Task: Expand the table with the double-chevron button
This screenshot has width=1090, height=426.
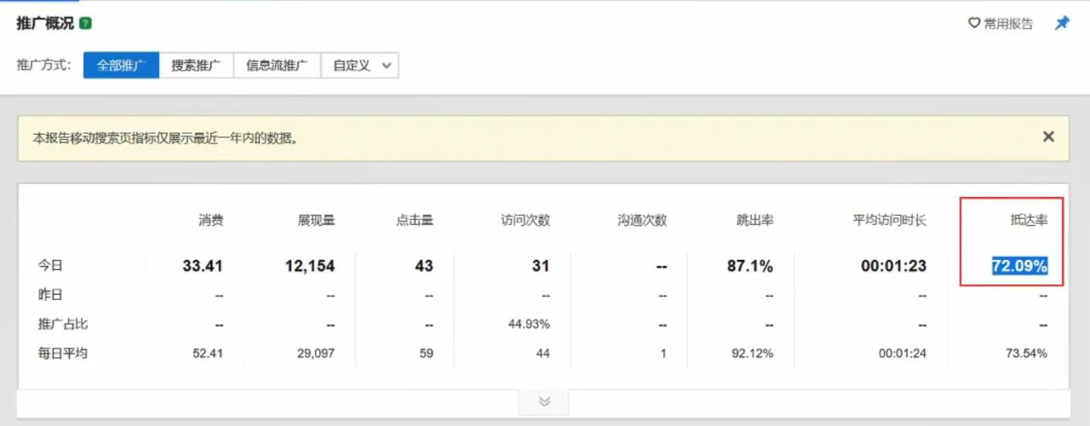Action: tap(544, 401)
